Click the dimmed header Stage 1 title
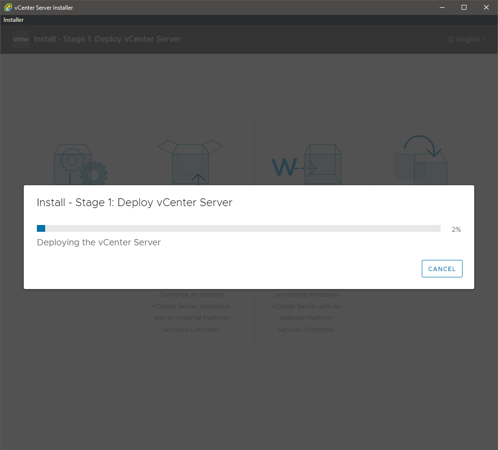The width and height of the screenshot is (498, 450). point(107,39)
